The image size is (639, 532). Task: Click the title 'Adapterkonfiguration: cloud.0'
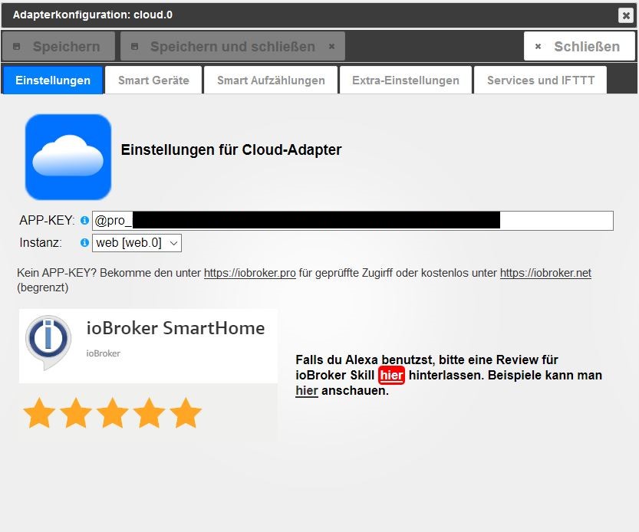[93, 15]
